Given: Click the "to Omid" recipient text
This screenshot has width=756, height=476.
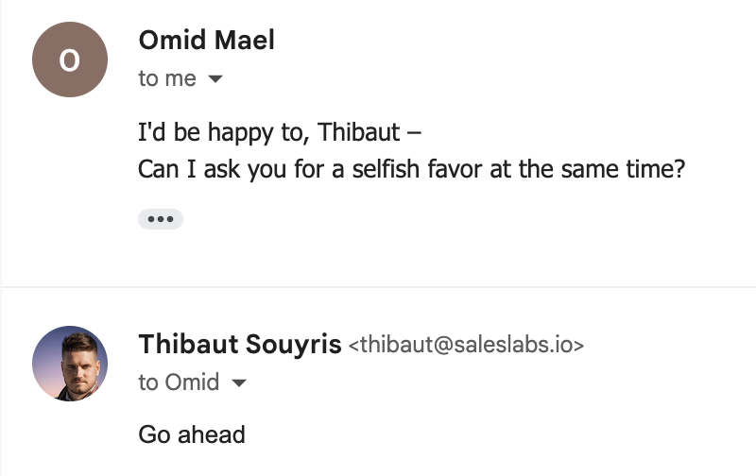Looking at the screenshot, I should pyautogui.click(x=179, y=382).
